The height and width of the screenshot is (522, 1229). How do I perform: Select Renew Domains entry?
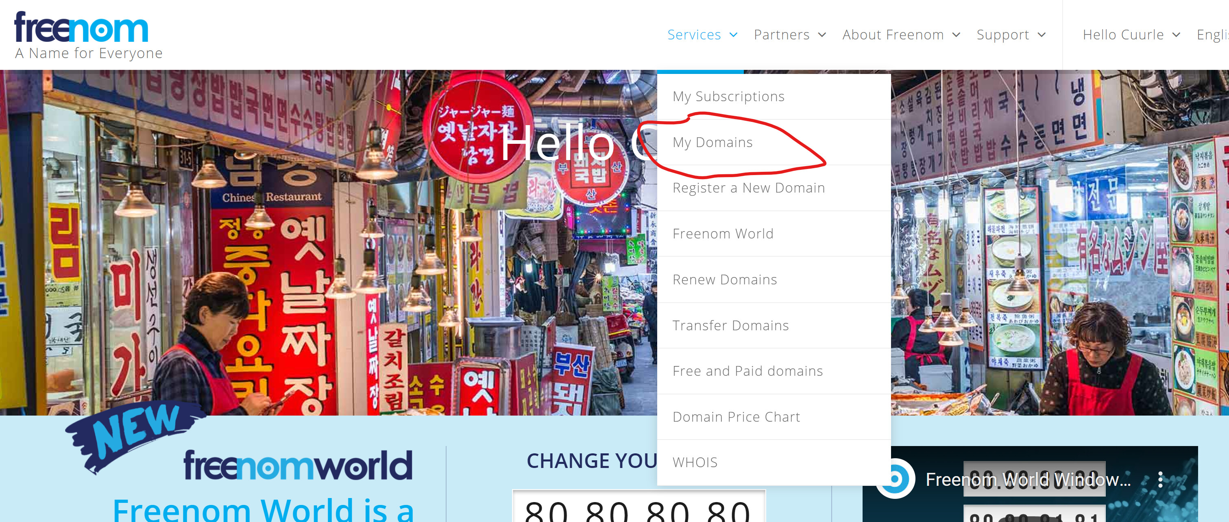[774, 280]
